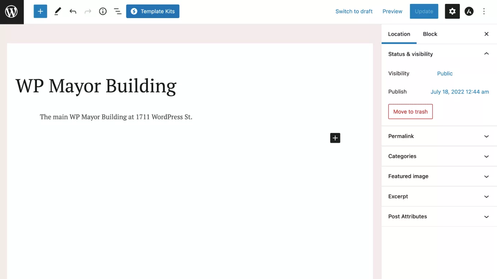Click the Update button
Viewport: 497px width, 279px height.
424,11
